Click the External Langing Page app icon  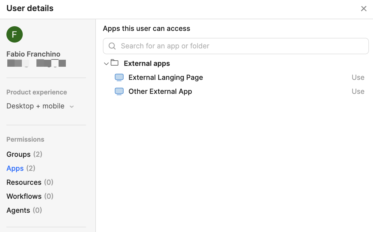click(x=119, y=78)
